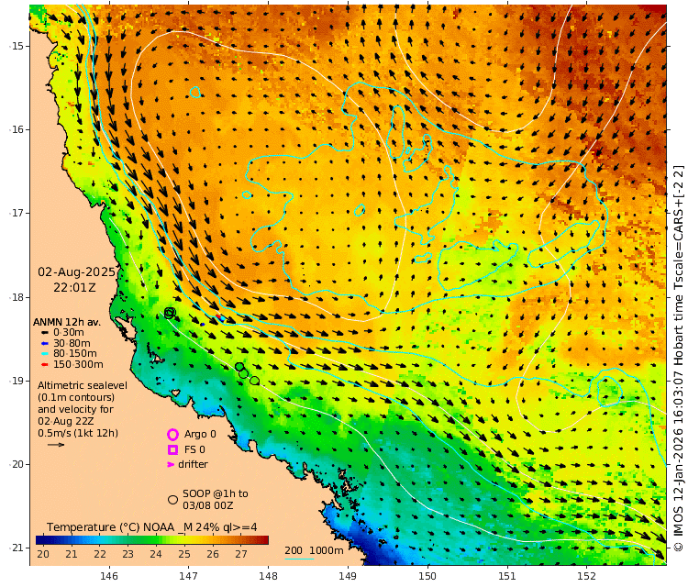Click the FS 0 label
Viewport: 688px width, 587px height.
click(194, 449)
